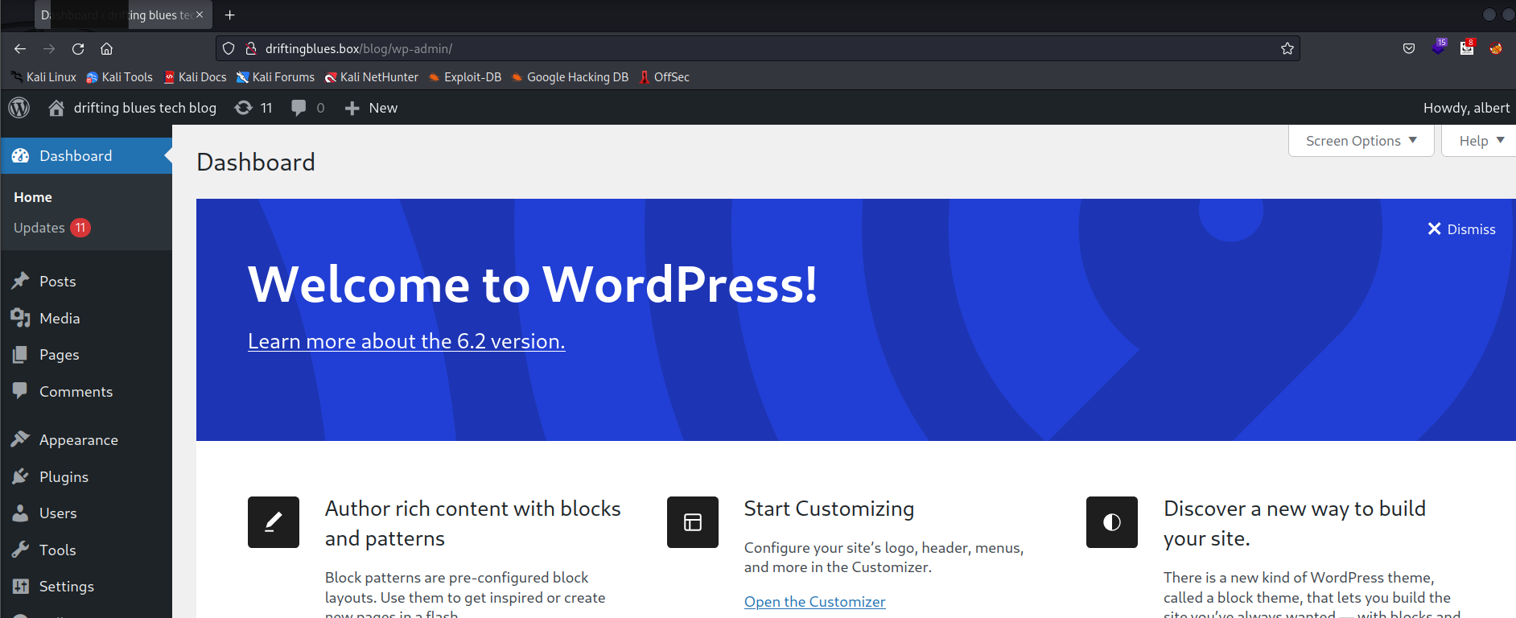Bookmark this page with the star icon

(1287, 49)
